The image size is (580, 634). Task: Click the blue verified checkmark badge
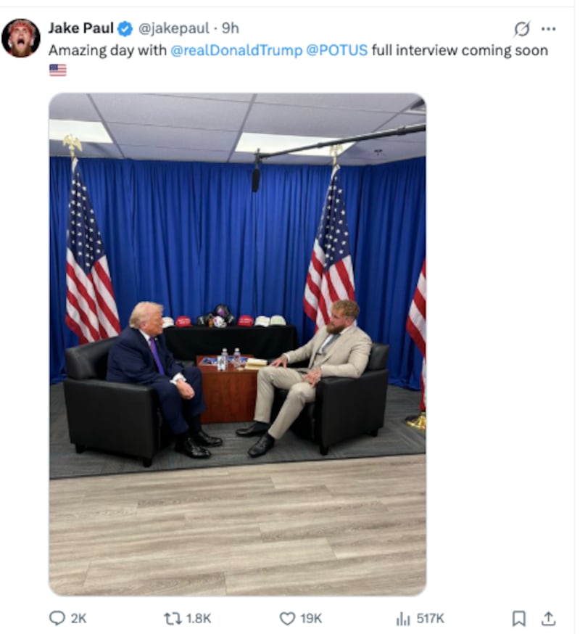(125, 29)
